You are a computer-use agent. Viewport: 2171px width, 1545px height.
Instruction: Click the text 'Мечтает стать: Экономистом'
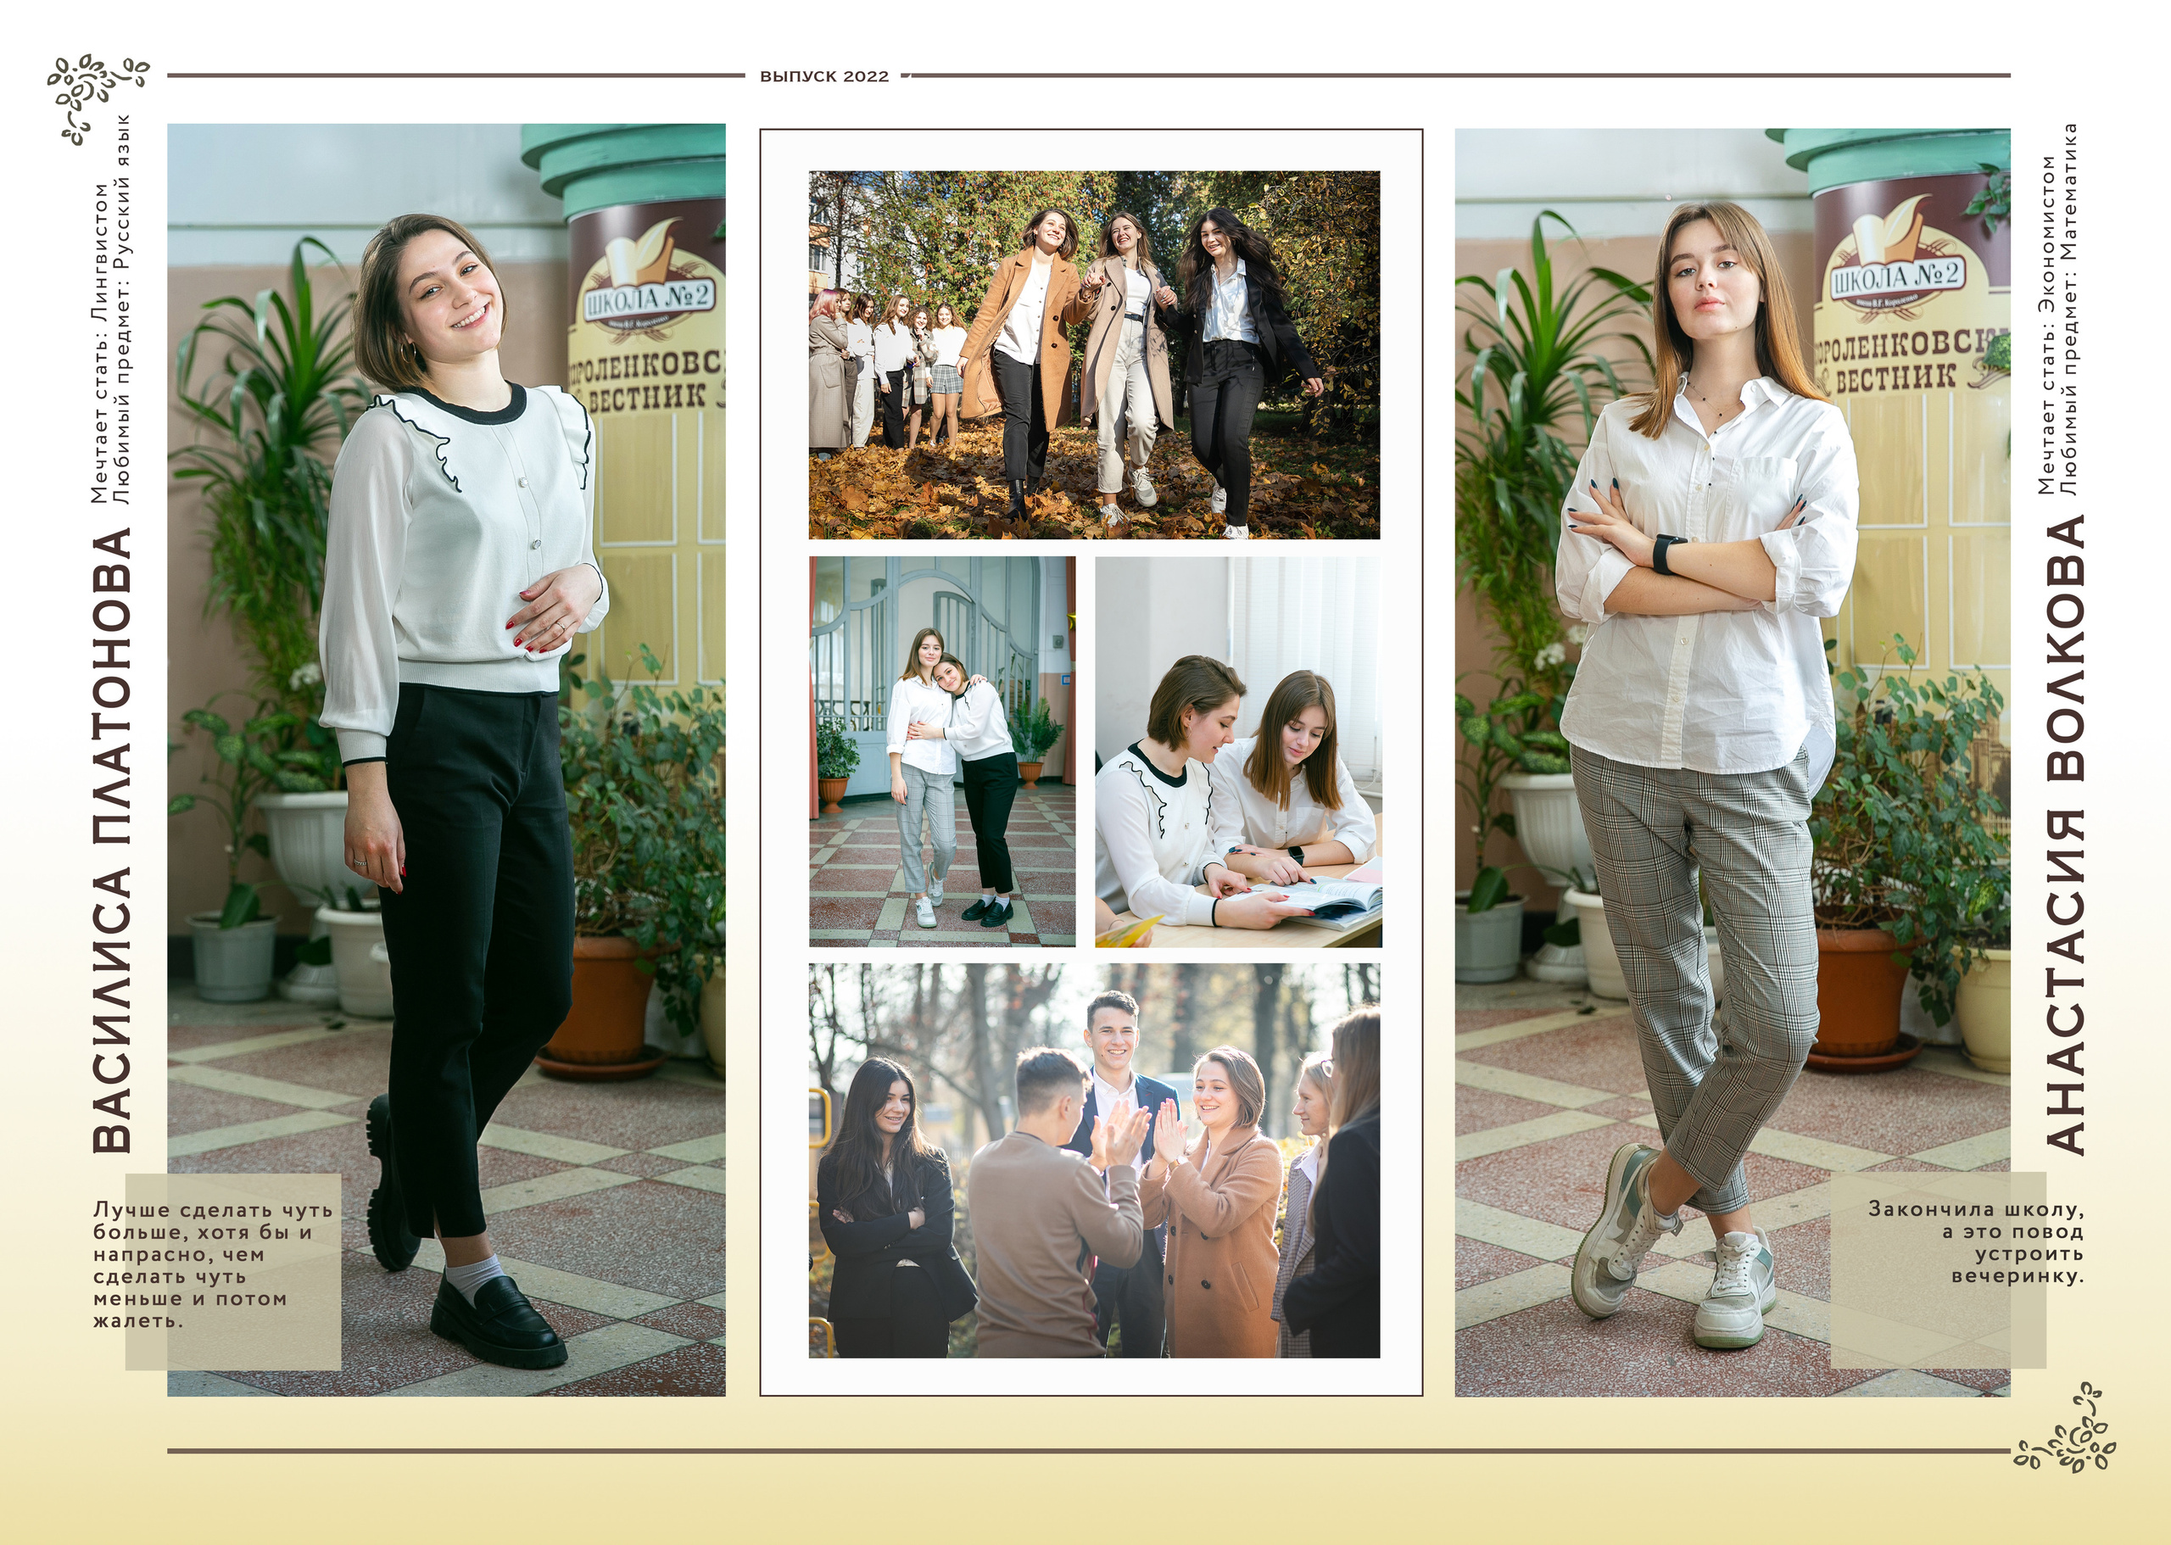2045,326
